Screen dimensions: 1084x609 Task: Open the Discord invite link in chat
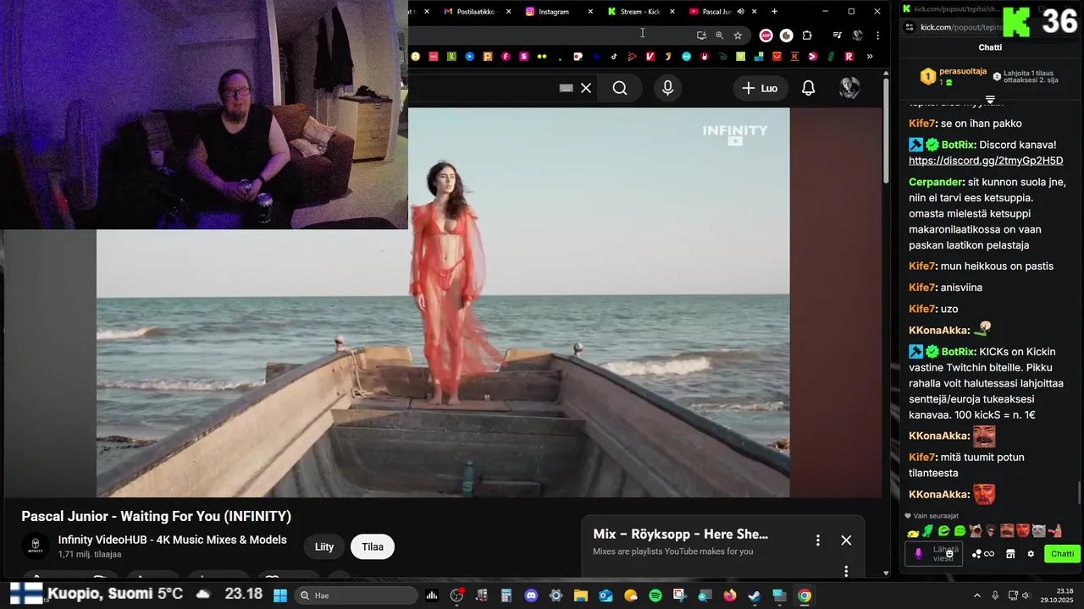[x=986, y=161]
